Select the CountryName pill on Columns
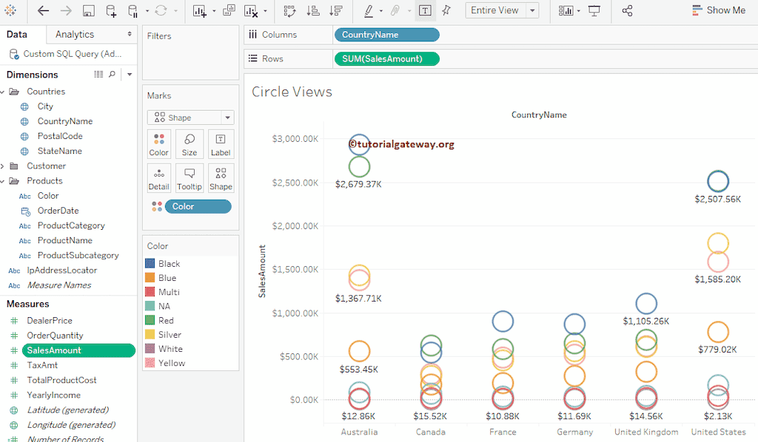 pos(386,34)
